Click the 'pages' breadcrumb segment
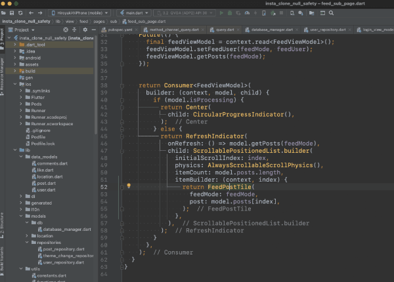This screenshot has width=394, height=282. pyautogui.click(x=99, y=22)
